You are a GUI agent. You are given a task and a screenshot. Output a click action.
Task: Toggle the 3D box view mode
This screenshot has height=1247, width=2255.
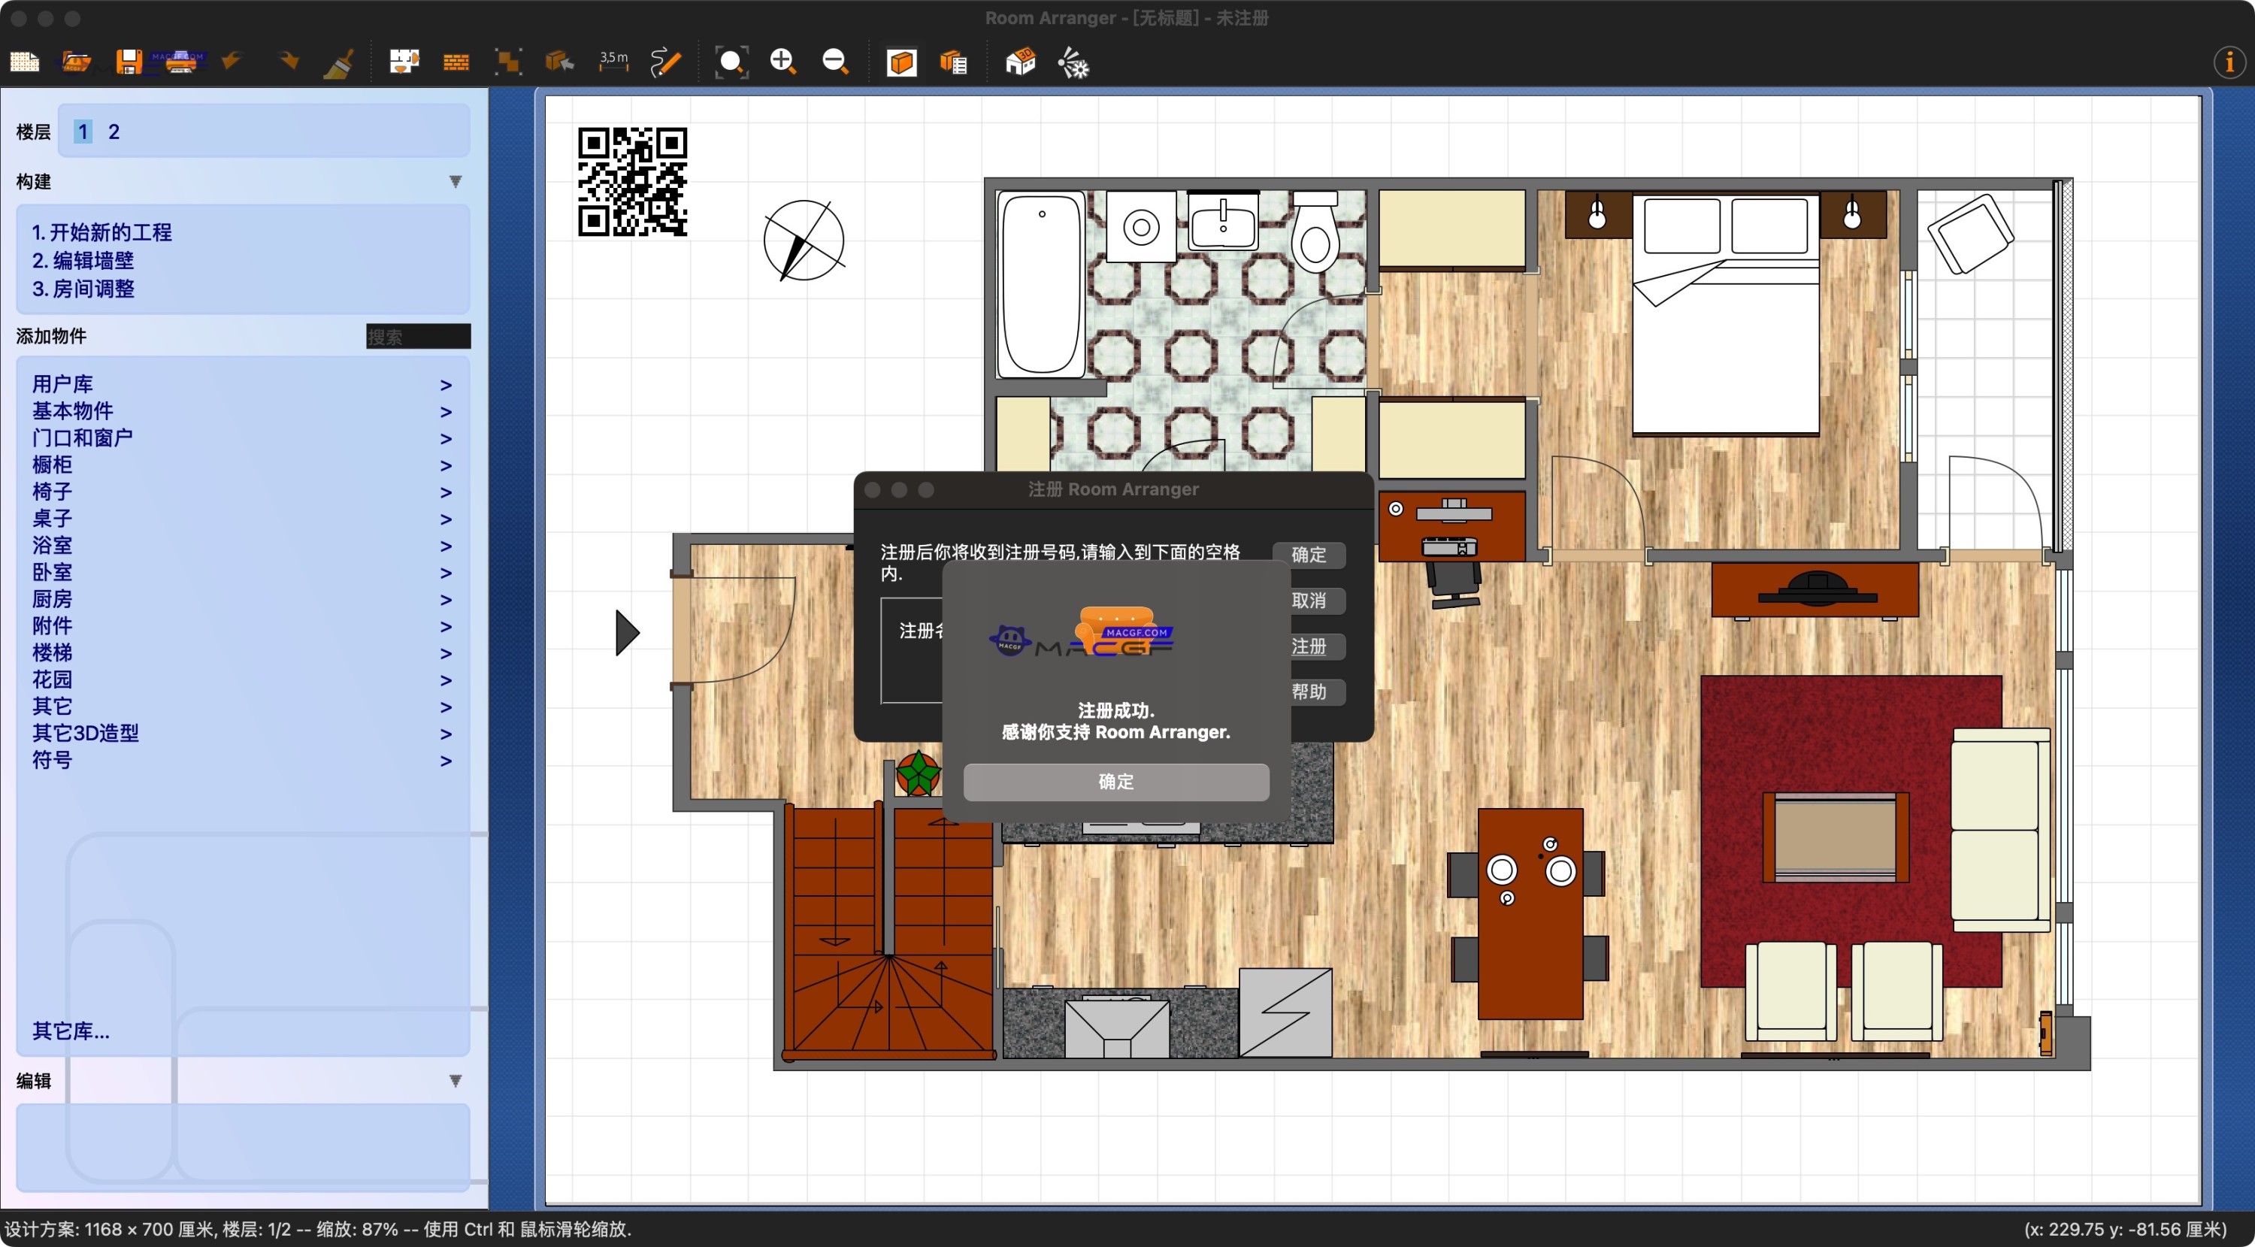[x=900, y=61]
